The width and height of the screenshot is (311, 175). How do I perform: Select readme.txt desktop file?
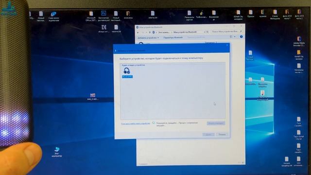116,29
